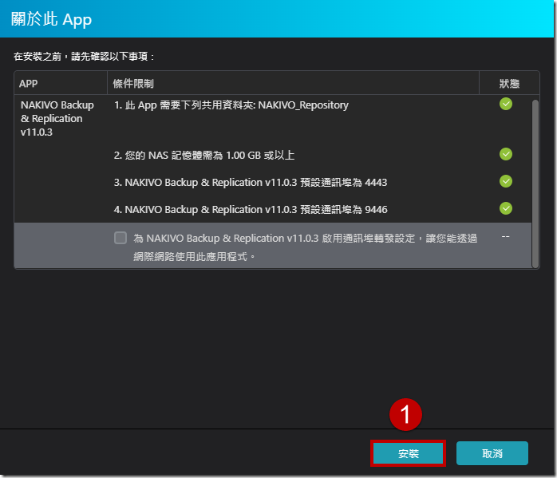Enable port forwarding checkbox for NAKIVO

[x=120, y=238]
